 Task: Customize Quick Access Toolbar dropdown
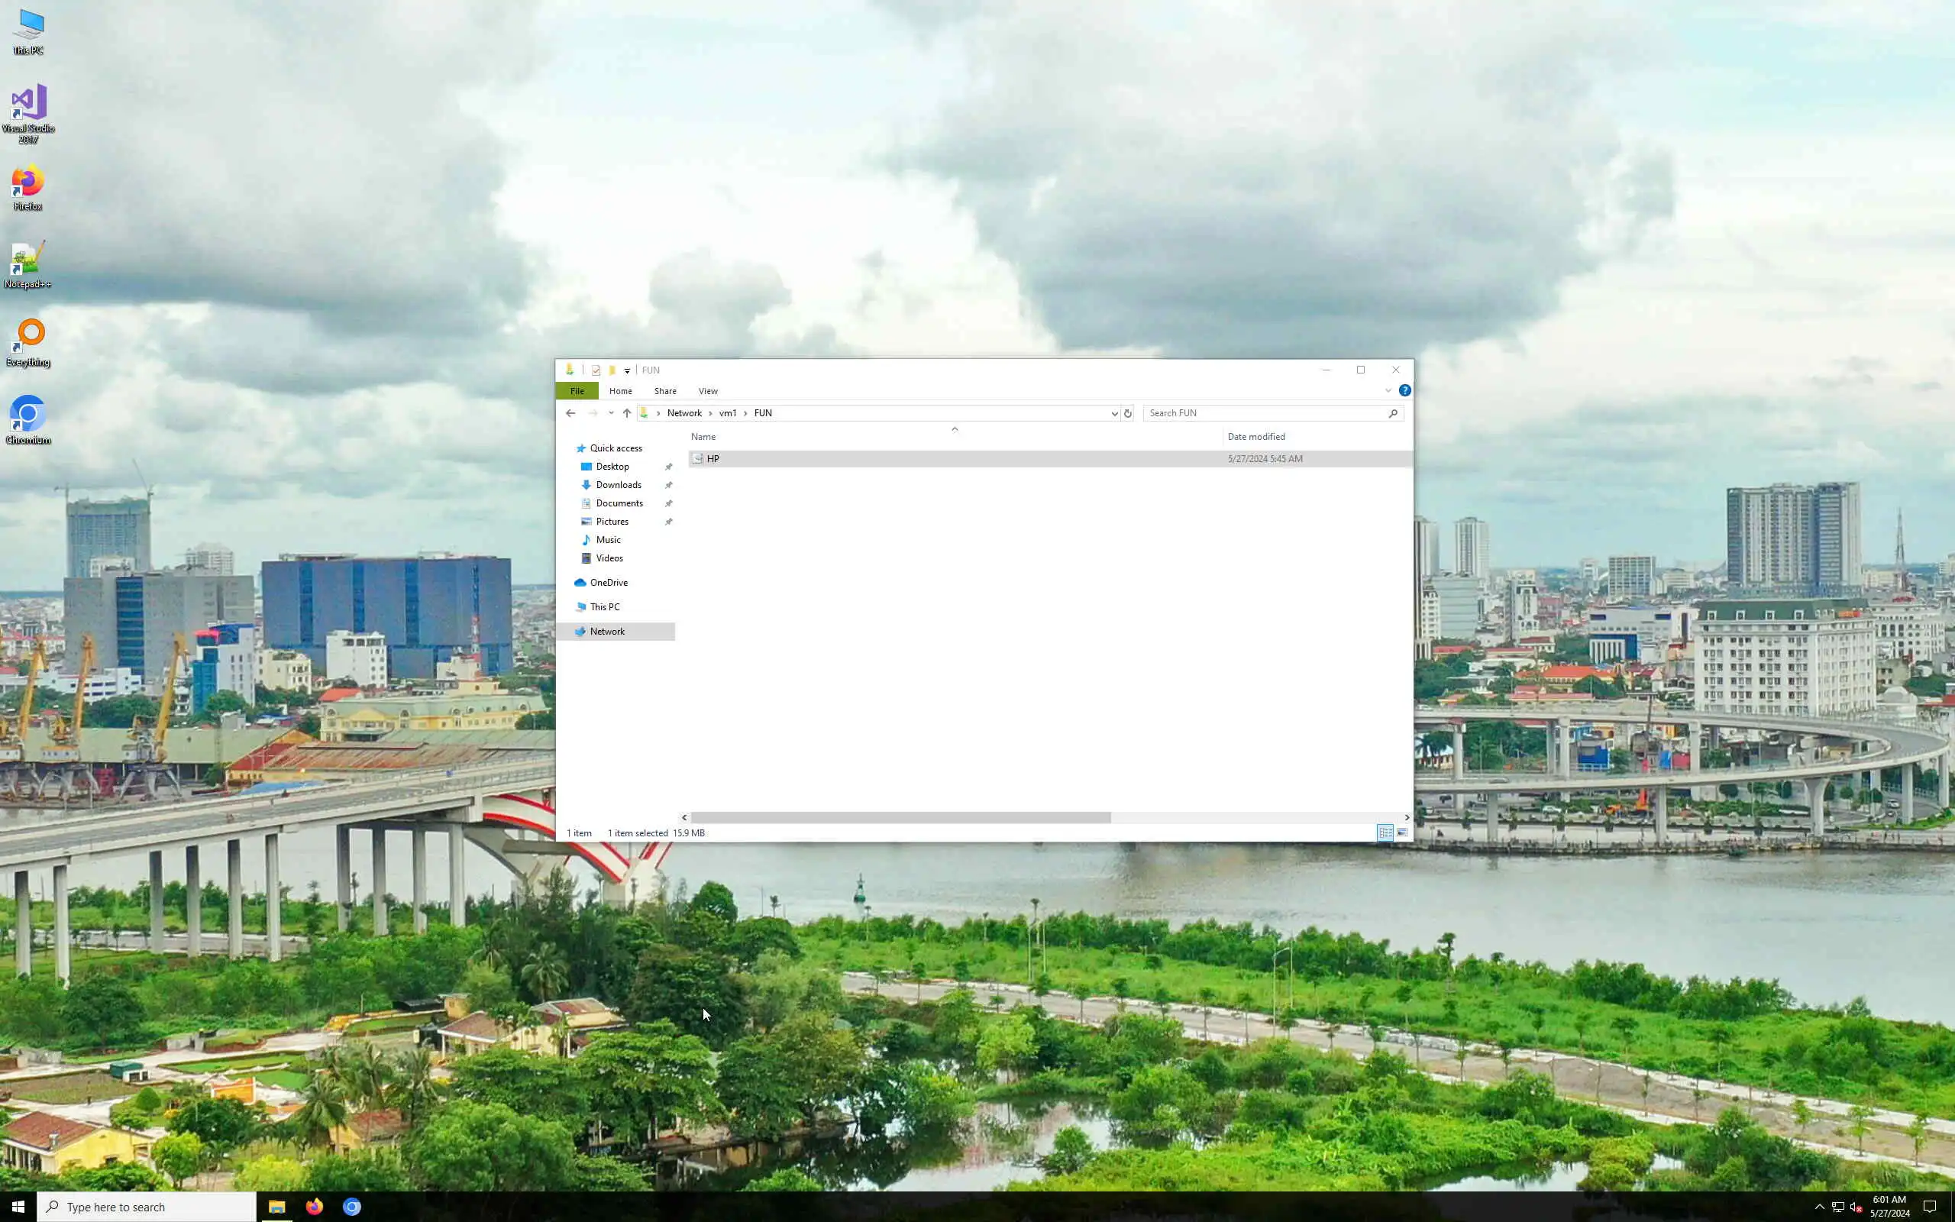(x=627, y=371)
